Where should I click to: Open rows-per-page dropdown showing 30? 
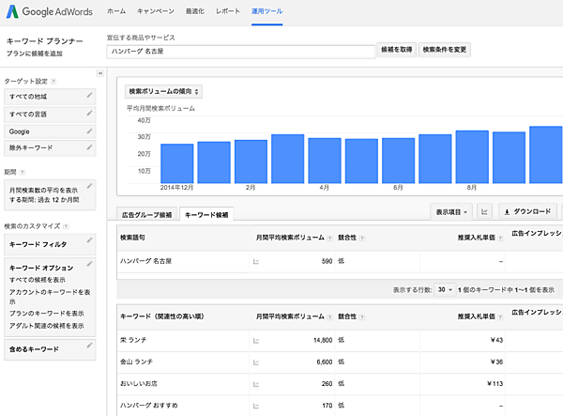click(446, 289)
